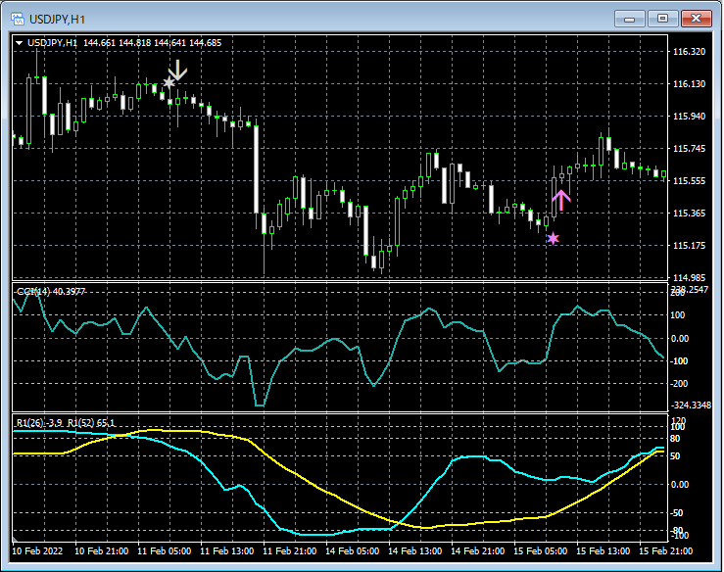Maximize the USDJPY,H1 chart window
The image size is (724, 572).
pyautogui.click(x=662, y=18)
